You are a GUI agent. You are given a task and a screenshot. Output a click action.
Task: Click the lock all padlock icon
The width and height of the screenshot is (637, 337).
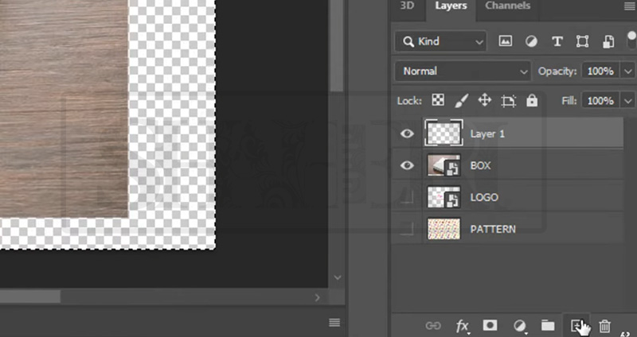532,101
